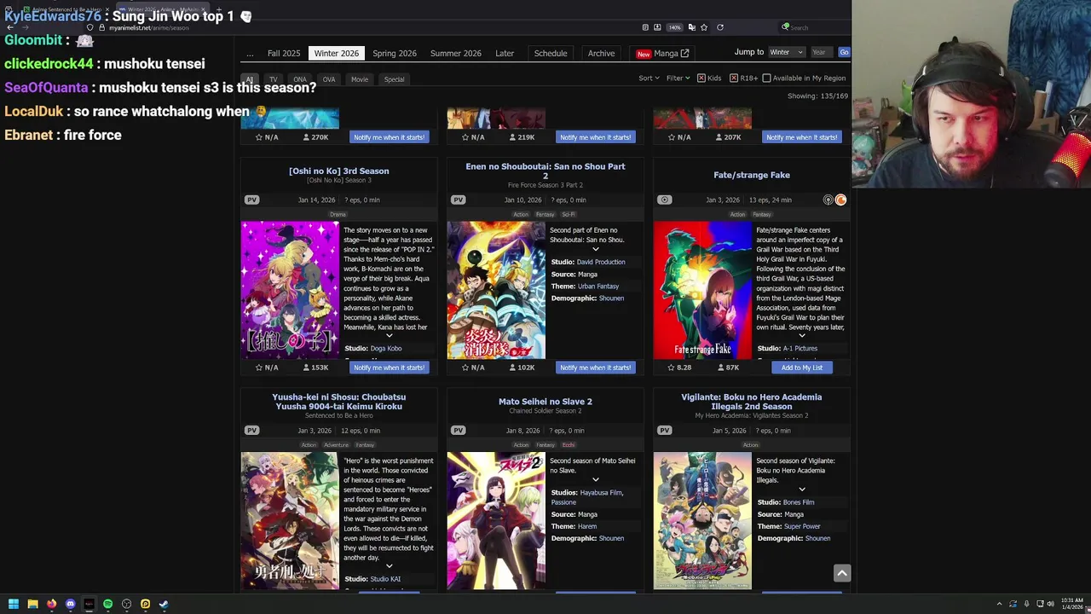Open Firefox from the taskbar
1091x614 pixels.
(x=51, y=604)
